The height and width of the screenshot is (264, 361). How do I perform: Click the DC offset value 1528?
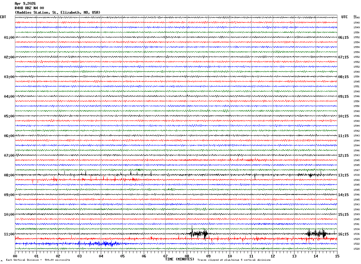click(356, 249)
